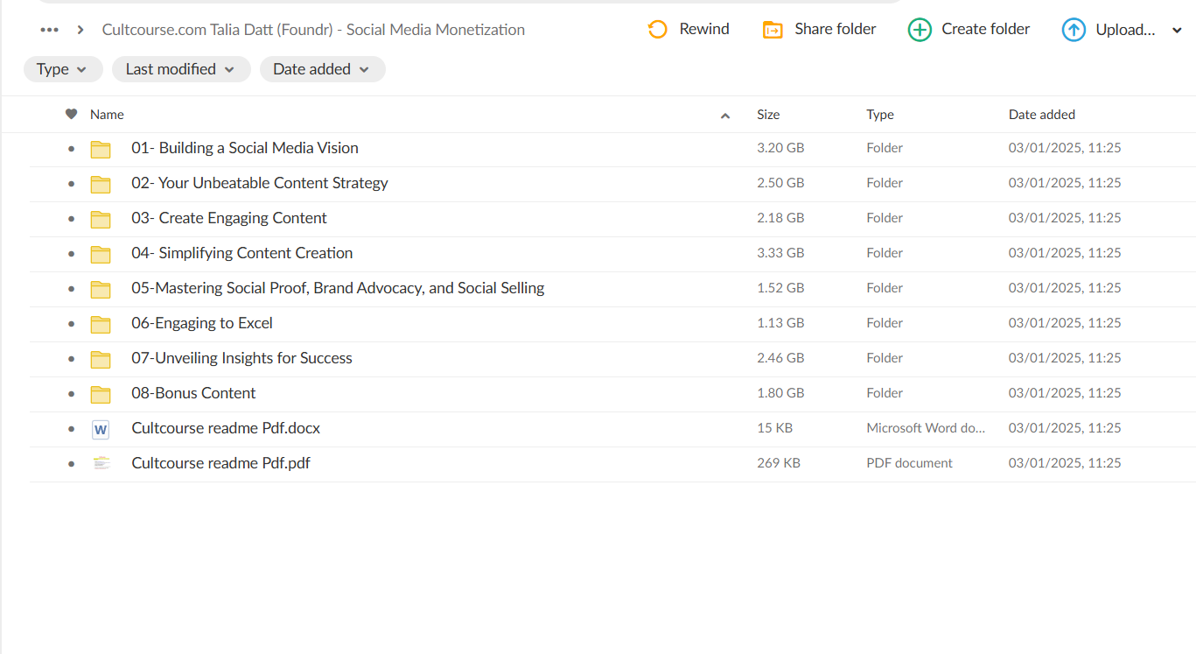Viewport: 1196px width, 654px height.
Task: Open 01- Building a Social Media Vision
Action: click(245, 148)
